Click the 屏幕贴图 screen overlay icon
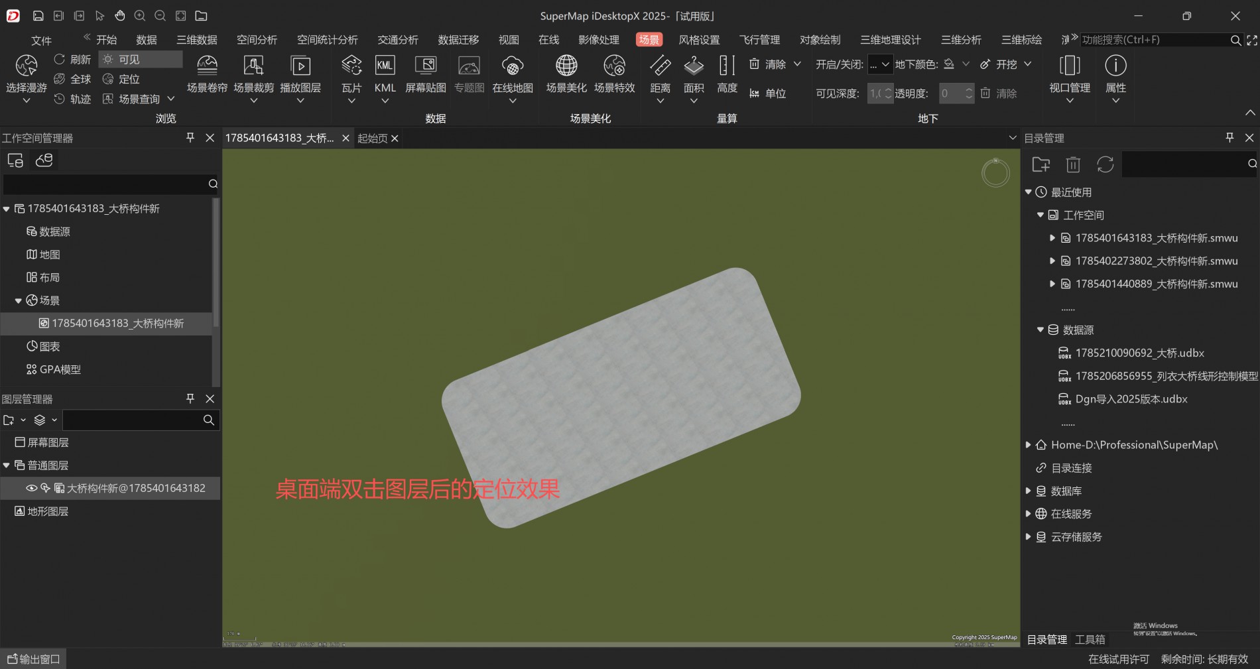This screenshot has width=1260, height=669. tap(426, 66)
